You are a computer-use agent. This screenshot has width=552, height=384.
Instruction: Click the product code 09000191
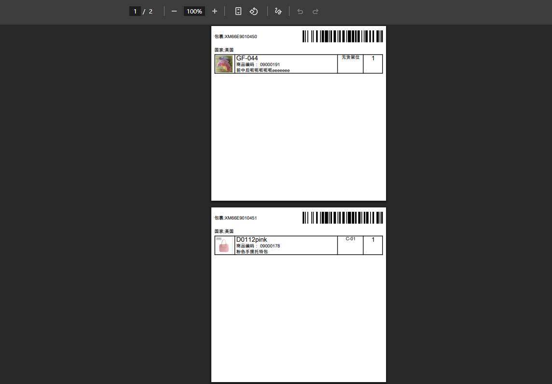point(270,65)
